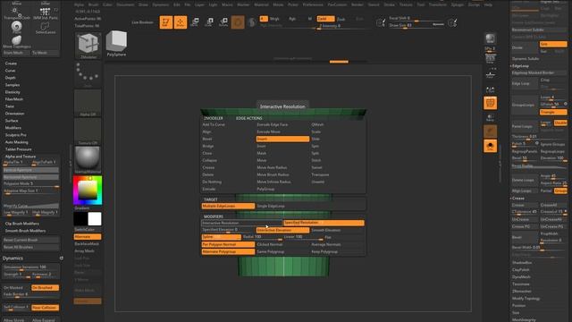Open the Alpha Off slot

click(88, 103)
